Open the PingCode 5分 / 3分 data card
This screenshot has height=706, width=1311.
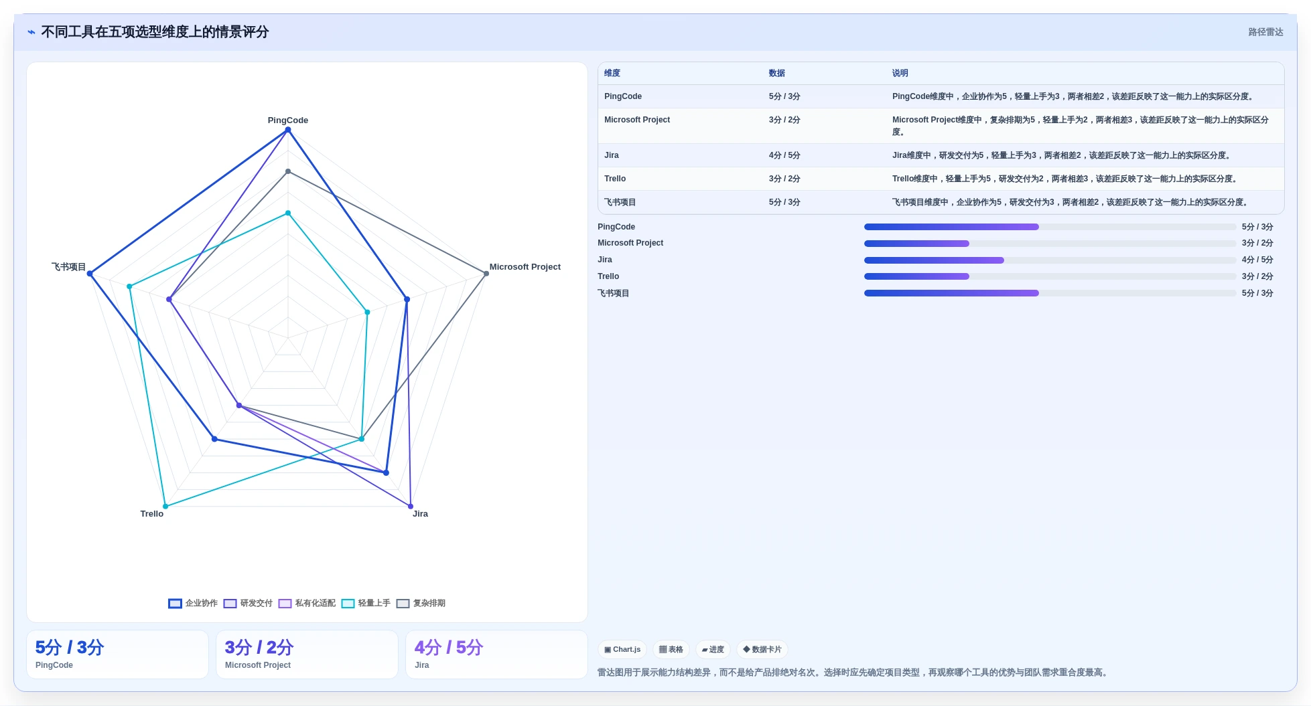(117, 654)
